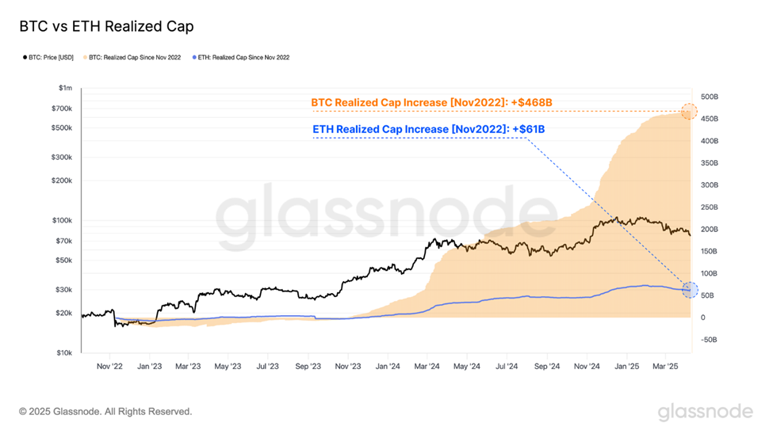
Task: Toggle ETH: Realized Cap Since Nov 2022 legend
Action: tap(241, 58)
